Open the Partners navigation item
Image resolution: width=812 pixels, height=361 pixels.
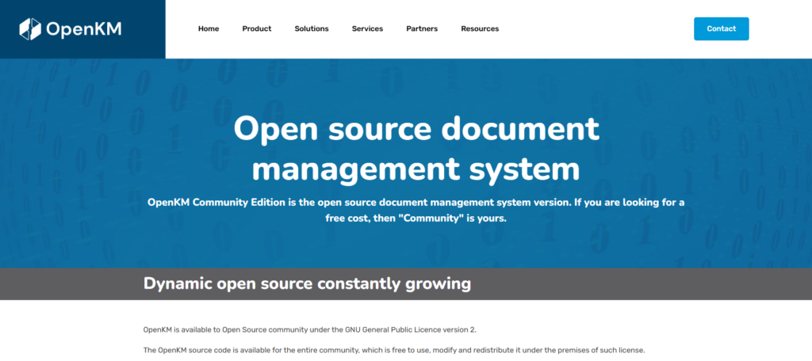(422, 28)
